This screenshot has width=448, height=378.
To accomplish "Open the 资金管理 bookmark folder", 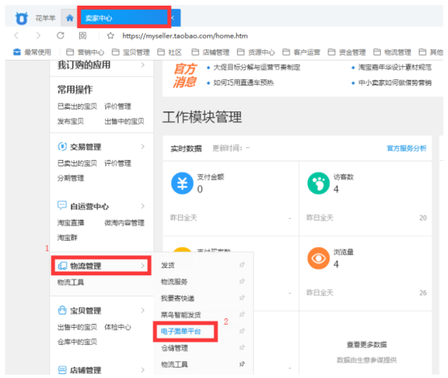I will [347, 52].
